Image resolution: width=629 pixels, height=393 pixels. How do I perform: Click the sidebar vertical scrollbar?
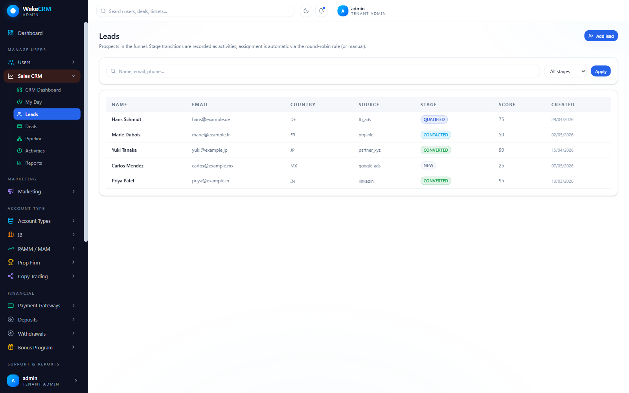pyautogui.click(x=86, y=132)
